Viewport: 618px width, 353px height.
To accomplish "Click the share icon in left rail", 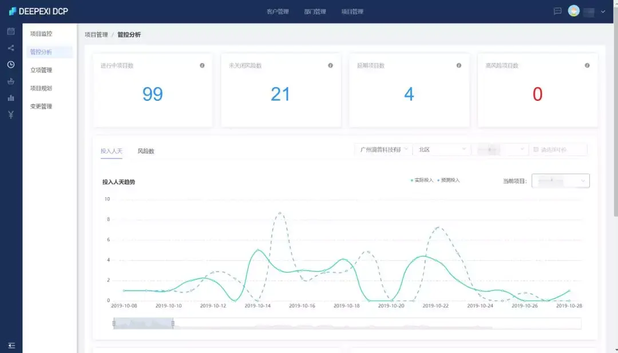I will pyautogui.click(x=11, y=48).
